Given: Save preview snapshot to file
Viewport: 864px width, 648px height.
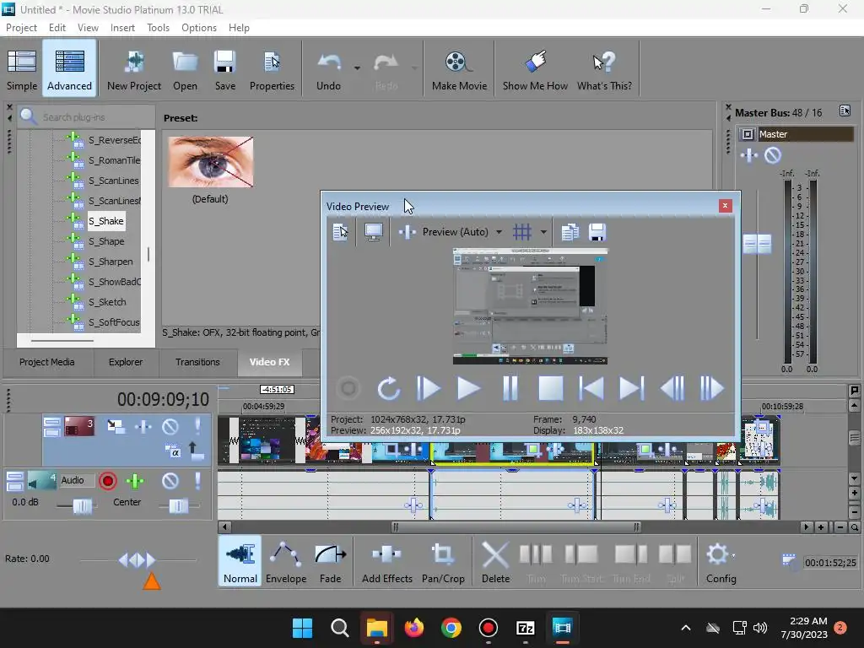Looking at the screenshot, I should point(597,232).
